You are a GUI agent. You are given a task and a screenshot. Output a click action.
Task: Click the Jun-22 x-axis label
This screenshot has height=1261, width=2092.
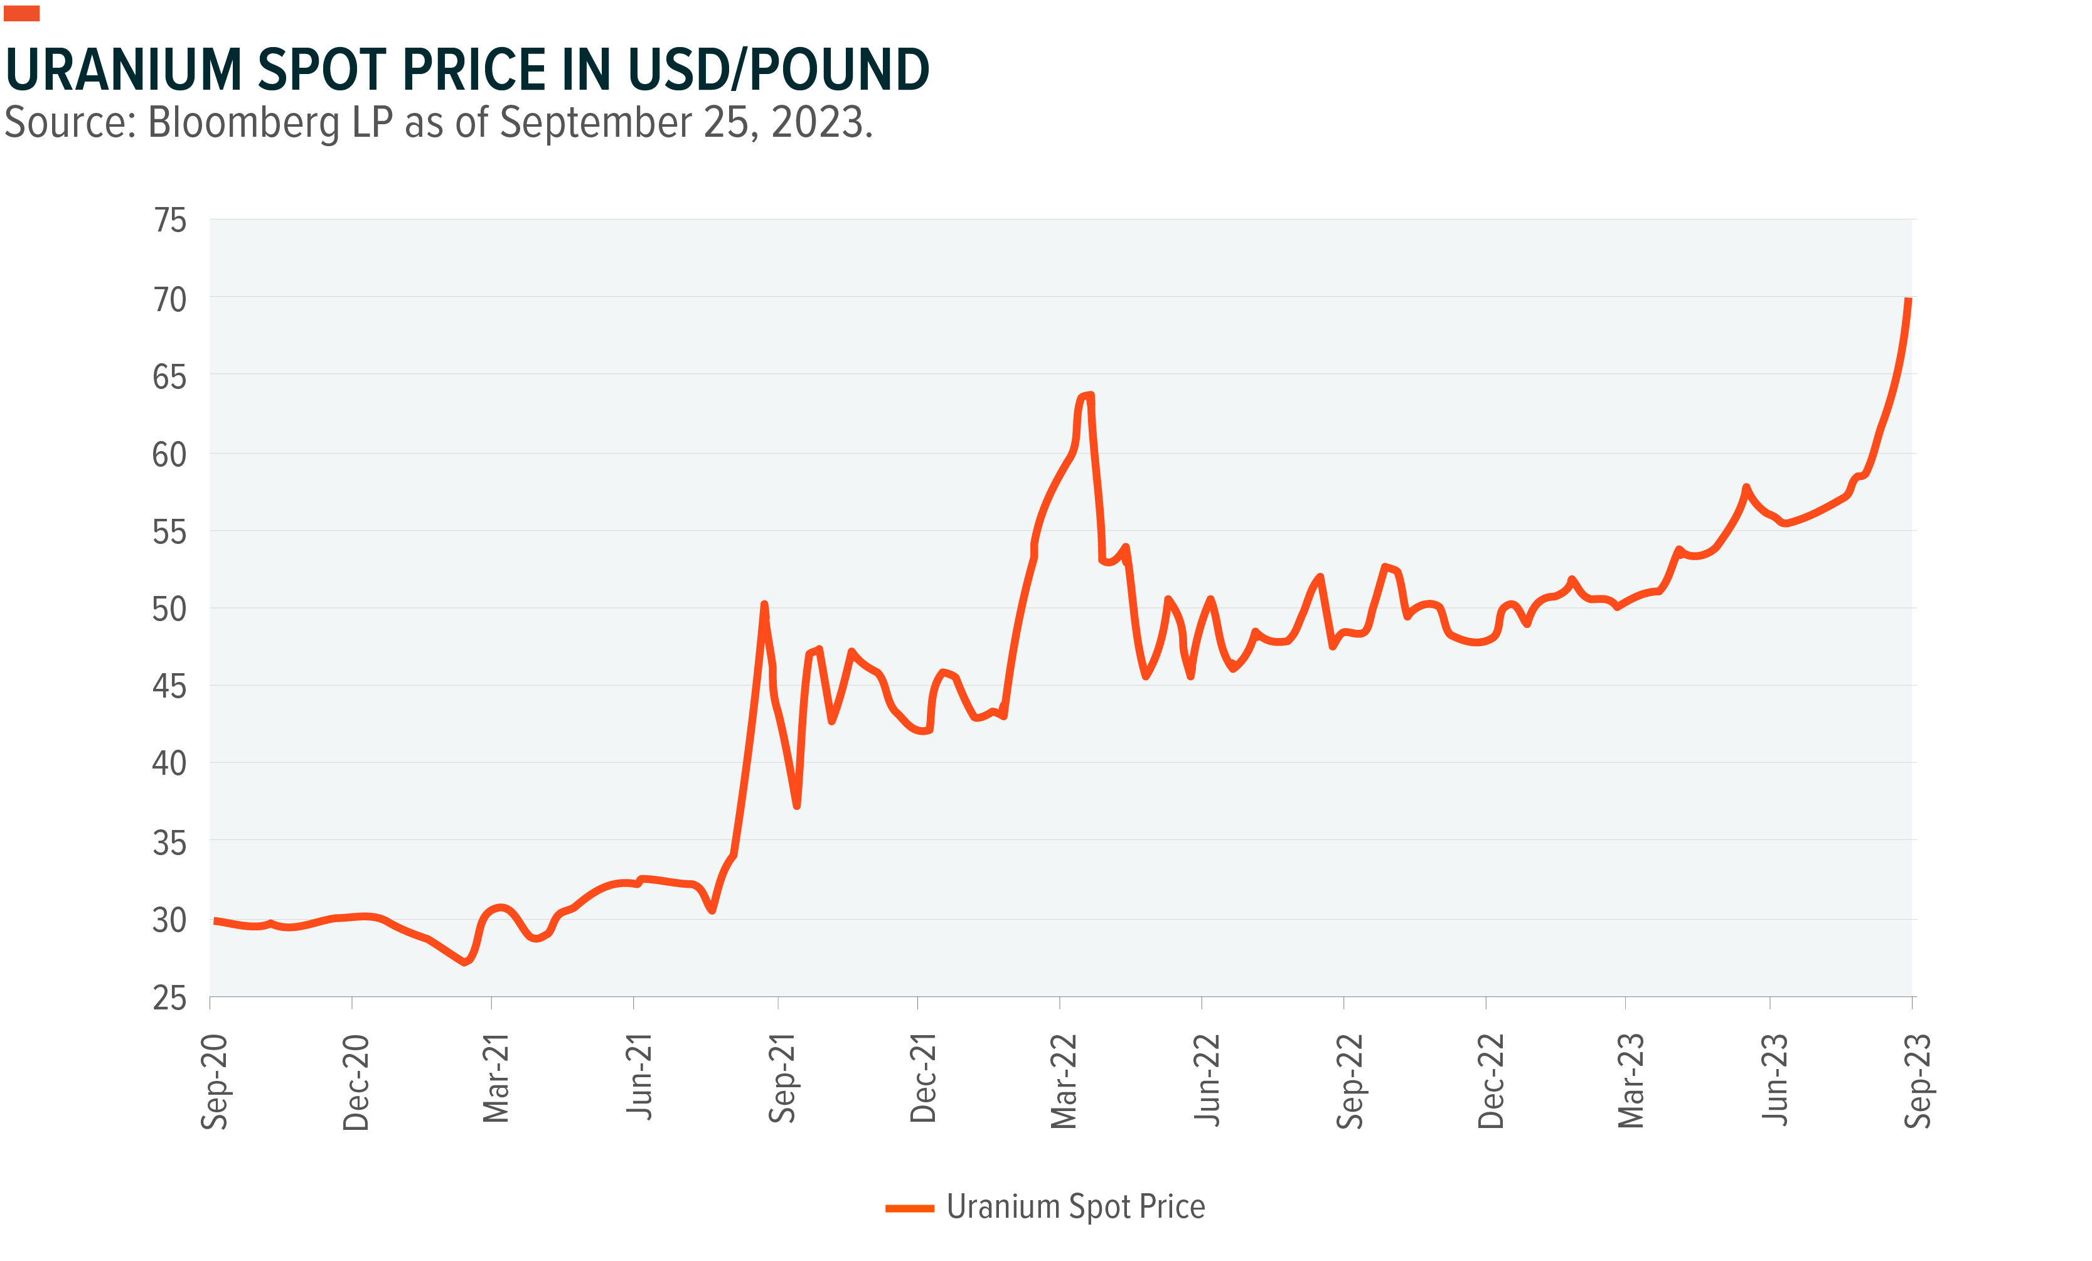1205,1080
